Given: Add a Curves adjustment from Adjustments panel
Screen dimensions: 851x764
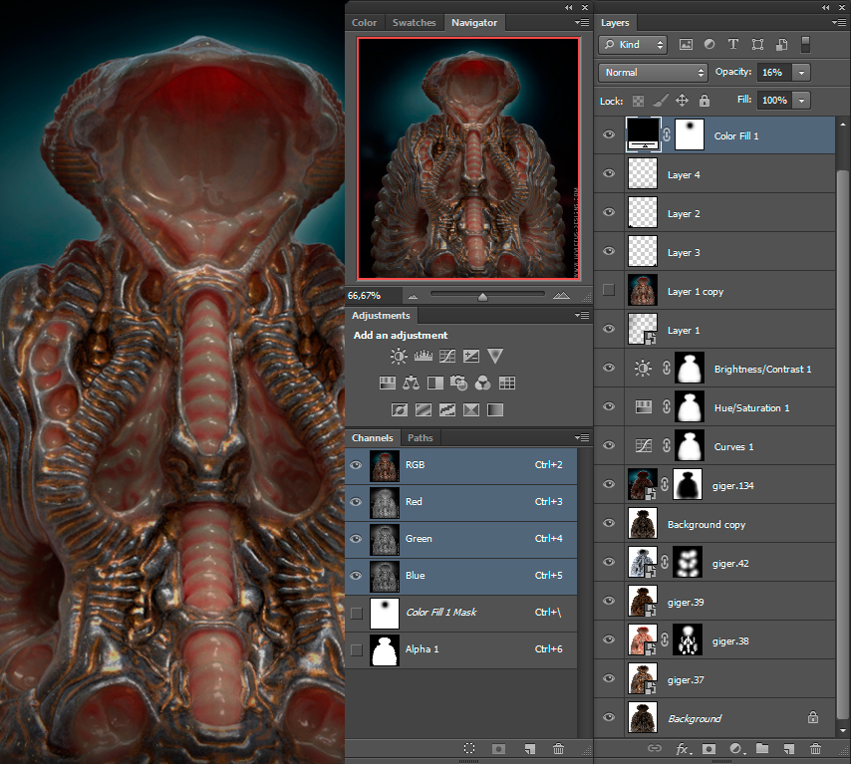Looking at the screenshot, I should 447,356.
